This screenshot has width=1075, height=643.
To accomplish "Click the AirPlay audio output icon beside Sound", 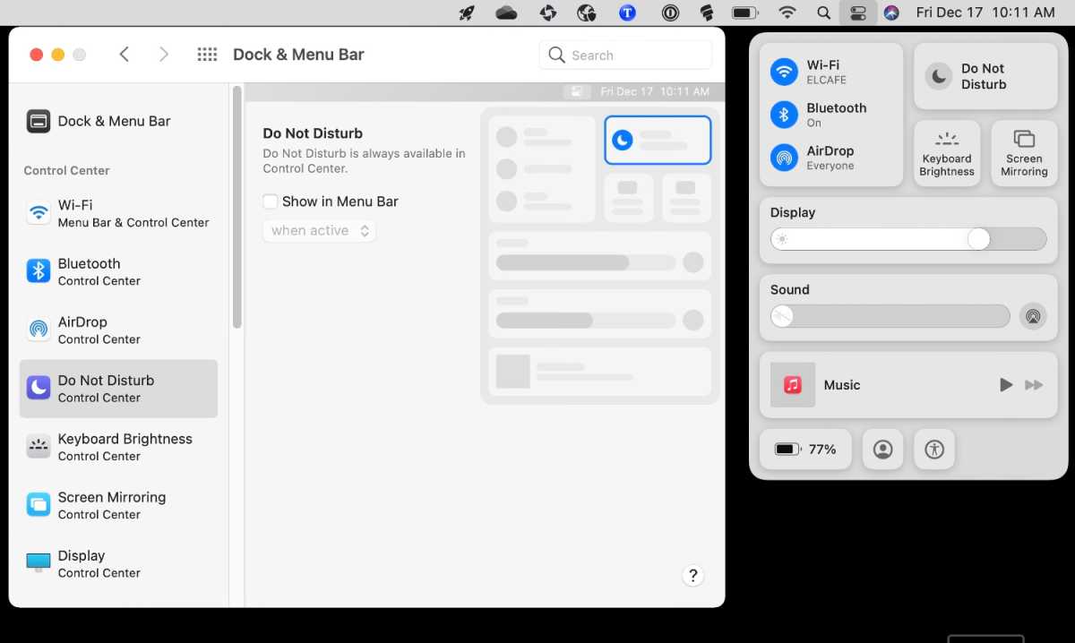I will tap(1033, 316).
